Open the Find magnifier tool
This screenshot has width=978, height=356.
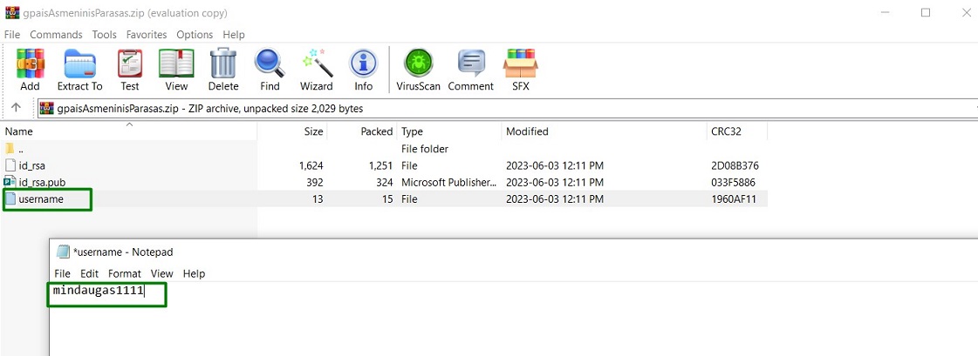point(270,70)
